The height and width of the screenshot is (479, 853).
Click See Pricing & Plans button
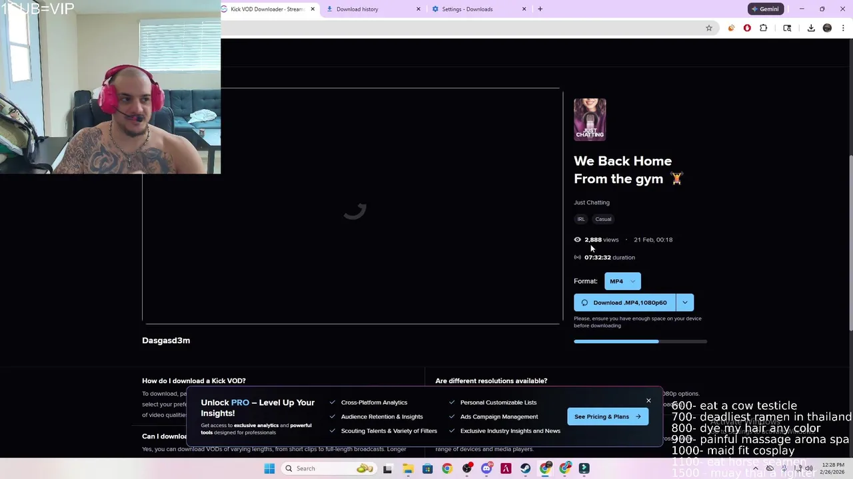pyautogui.click(x=607, y=416)
